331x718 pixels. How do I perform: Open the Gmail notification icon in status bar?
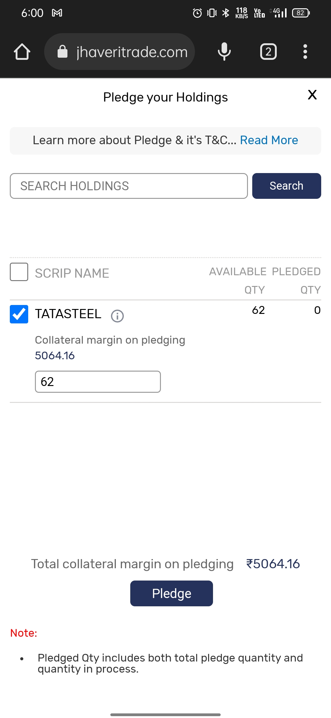pyautogui.click(x=57, y=13)
